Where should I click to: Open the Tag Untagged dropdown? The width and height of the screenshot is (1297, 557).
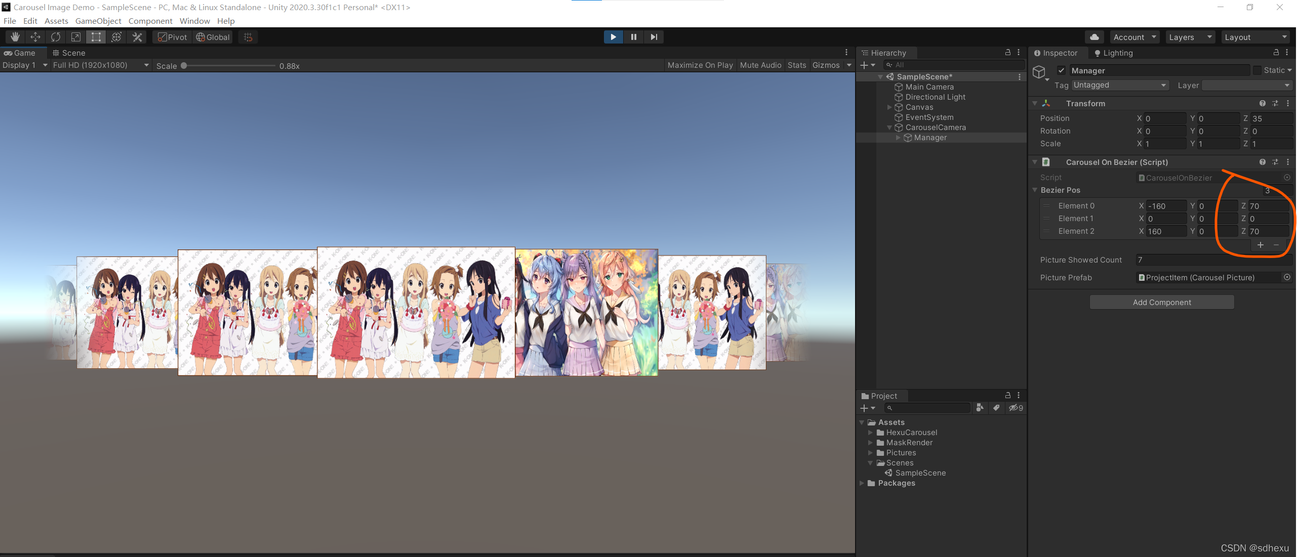coord(1119,85)
